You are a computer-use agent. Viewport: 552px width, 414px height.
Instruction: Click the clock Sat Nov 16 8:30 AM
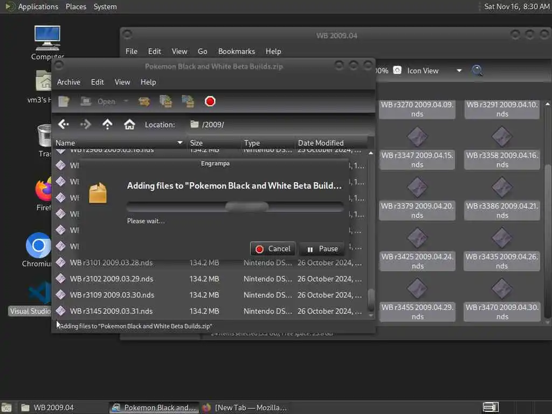click(x=516, y=6)
